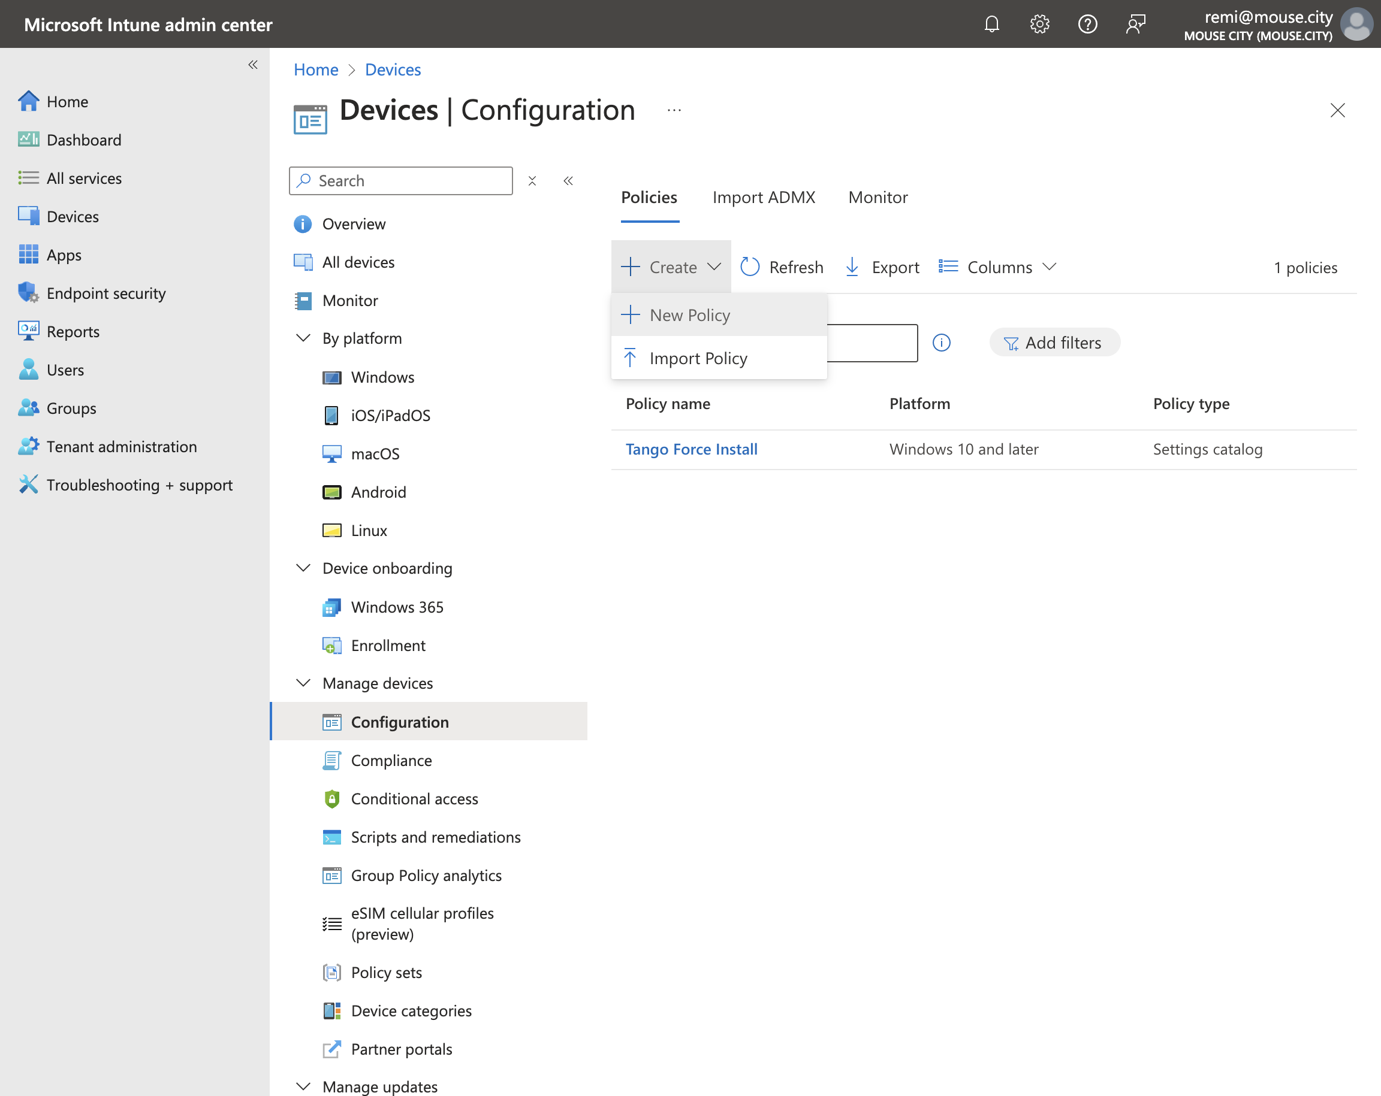Open the Columns dropdown

[x=997, y=267]
